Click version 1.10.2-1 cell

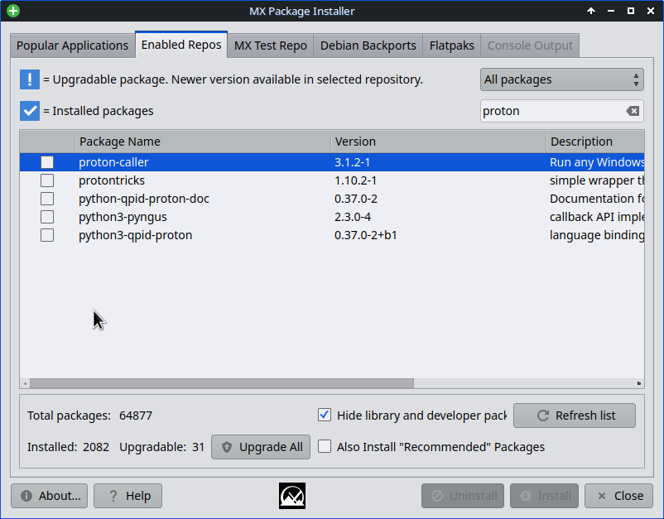[355, 180]
